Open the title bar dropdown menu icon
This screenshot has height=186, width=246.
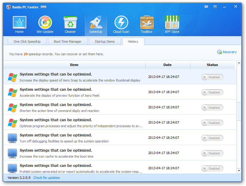pos(215,7)
